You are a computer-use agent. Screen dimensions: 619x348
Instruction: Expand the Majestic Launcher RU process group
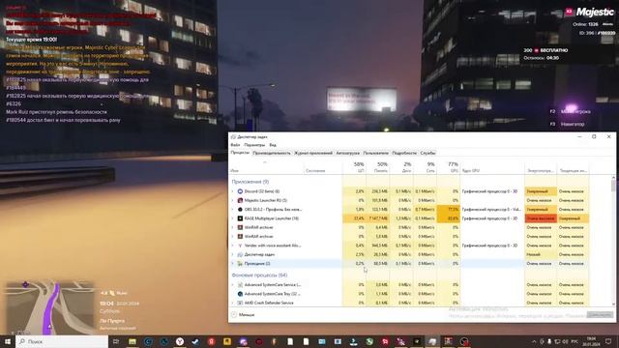pos(232,200)
